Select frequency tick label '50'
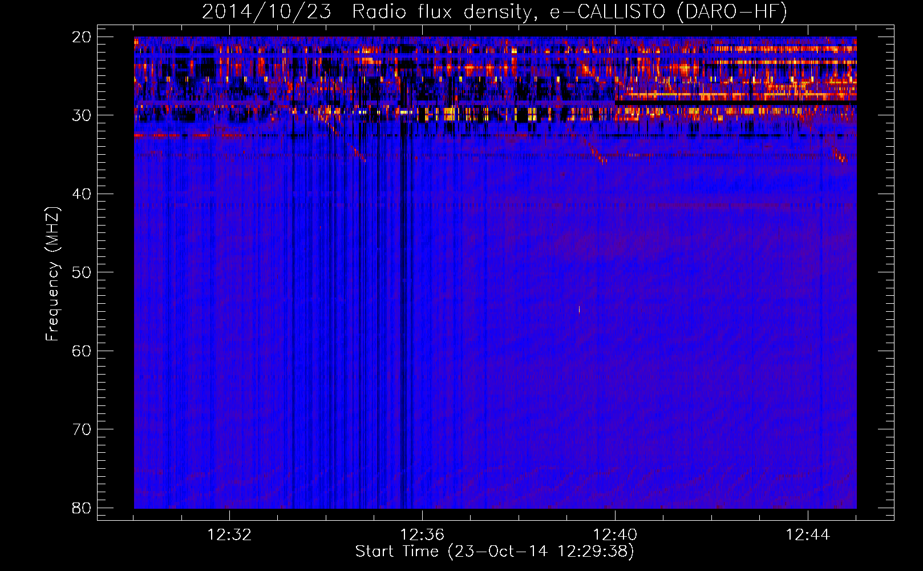 [x=82, y=272]
